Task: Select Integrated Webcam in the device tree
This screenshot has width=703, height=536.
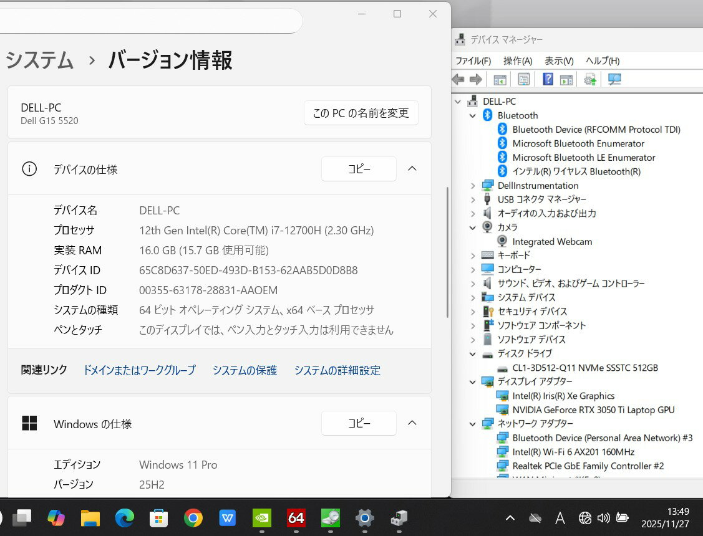Action: tap(551, 241)
